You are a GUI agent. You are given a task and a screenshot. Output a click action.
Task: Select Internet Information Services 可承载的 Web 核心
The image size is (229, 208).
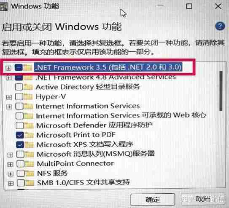click(x=121, y=116)
